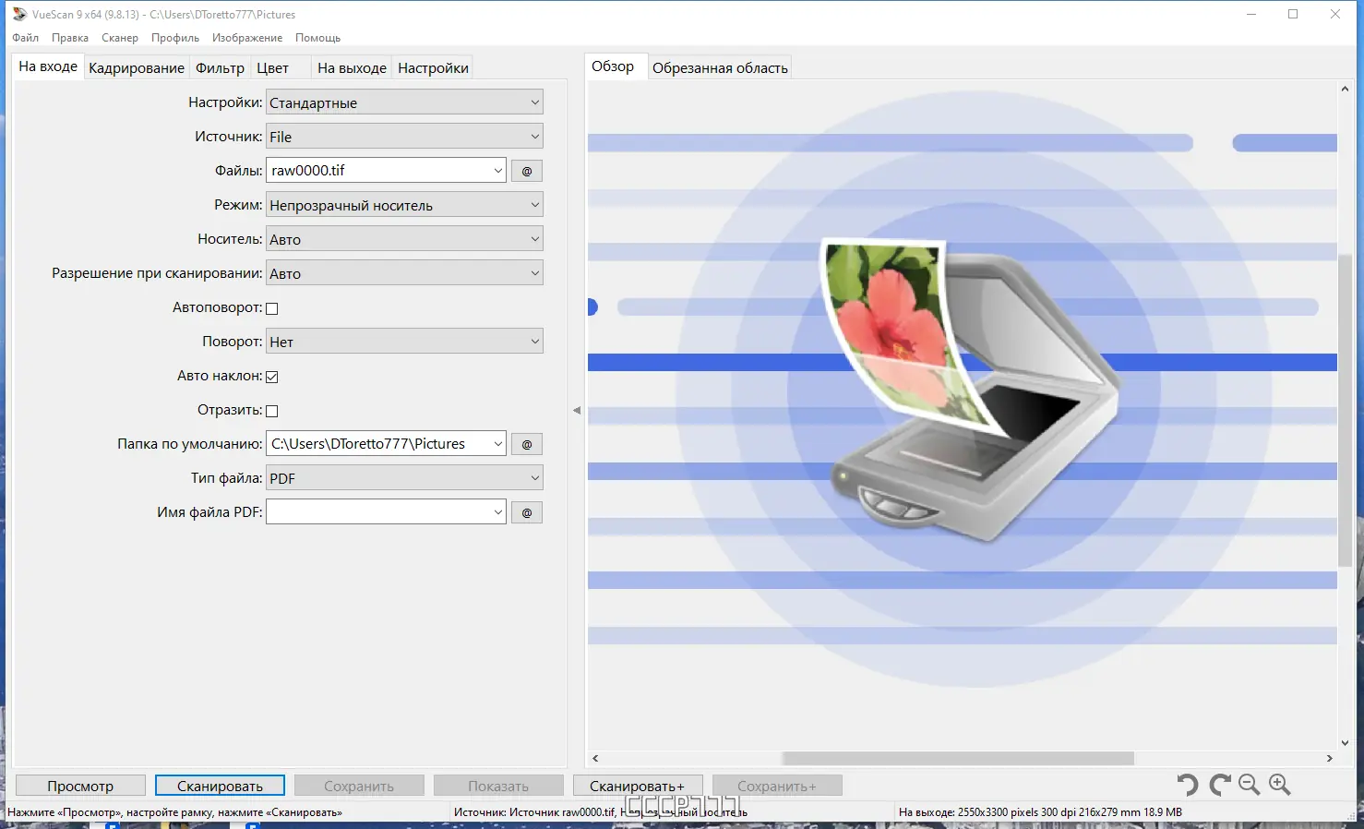Click the Показать button

tap(498, 786)
